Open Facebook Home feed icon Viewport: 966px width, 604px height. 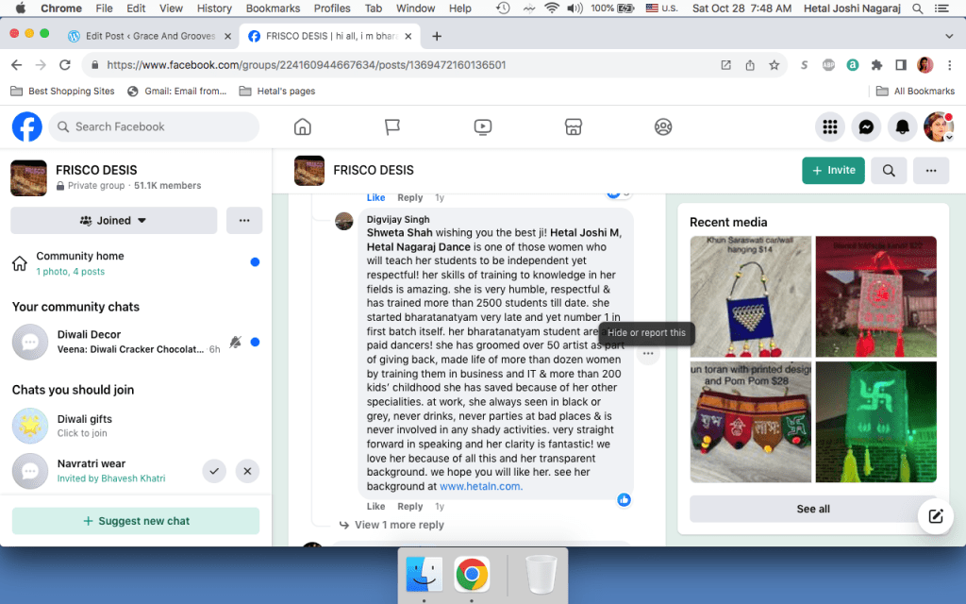point(303,126)
